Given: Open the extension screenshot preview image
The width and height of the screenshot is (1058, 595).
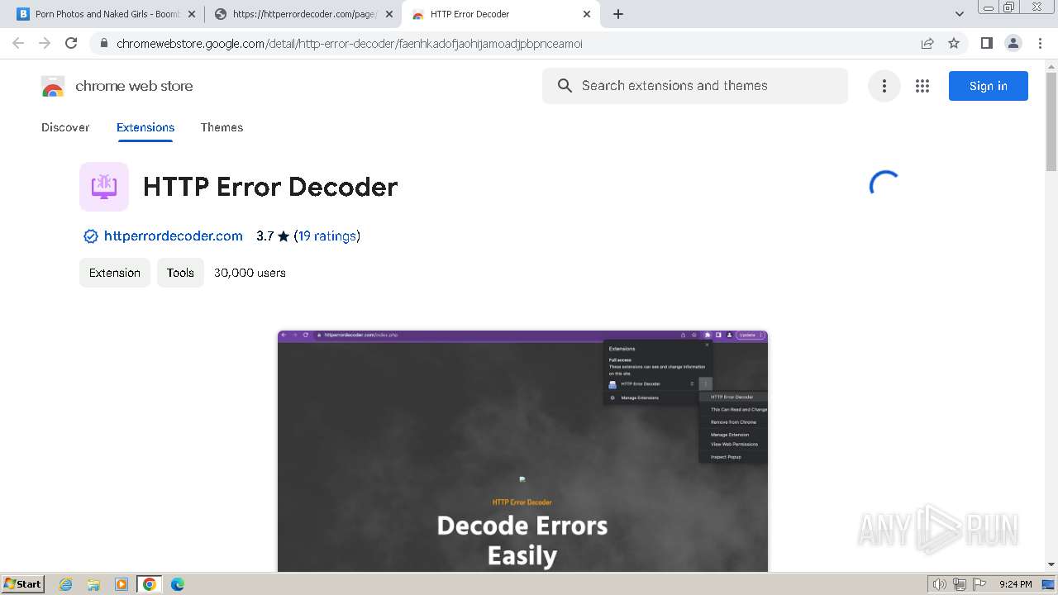Looking at the screenshot, I should [x=522, y=451].
